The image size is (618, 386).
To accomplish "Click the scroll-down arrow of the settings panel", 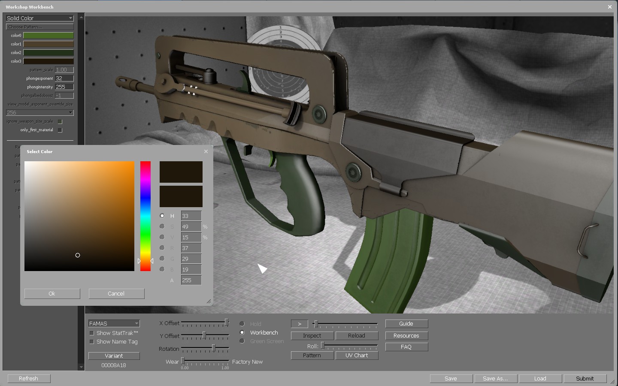I will (81, 367).
